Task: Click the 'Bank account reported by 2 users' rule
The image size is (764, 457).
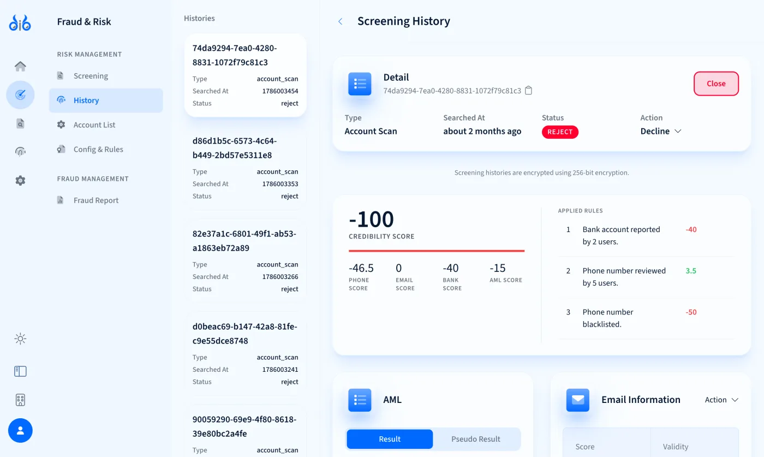Action: click(646, 236)
